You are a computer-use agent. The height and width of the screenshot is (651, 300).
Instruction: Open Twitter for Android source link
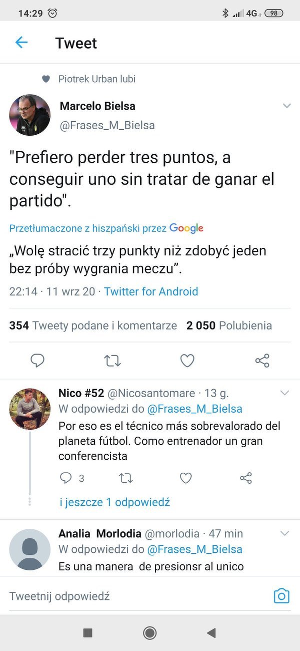tap(151, 291)
